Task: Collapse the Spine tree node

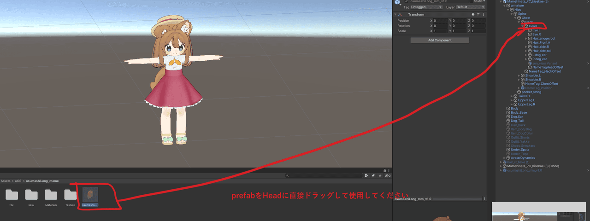Action: (x=512, y=14)
